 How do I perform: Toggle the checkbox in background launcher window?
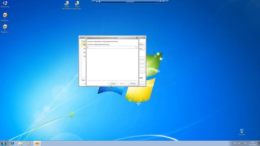point(82,84)
